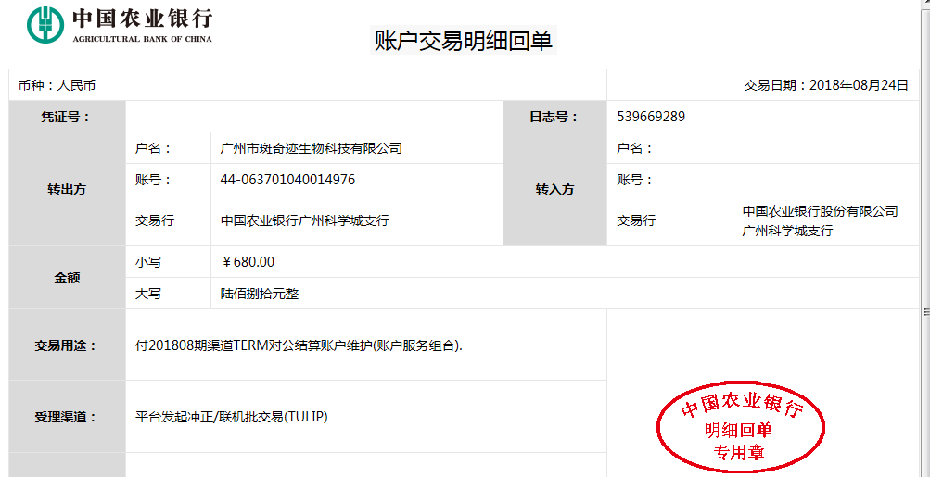Select the purpose text 付201808期渠道TERM对公结算账户维护
The height and width of the screenshot is (477, 930).
253,345
